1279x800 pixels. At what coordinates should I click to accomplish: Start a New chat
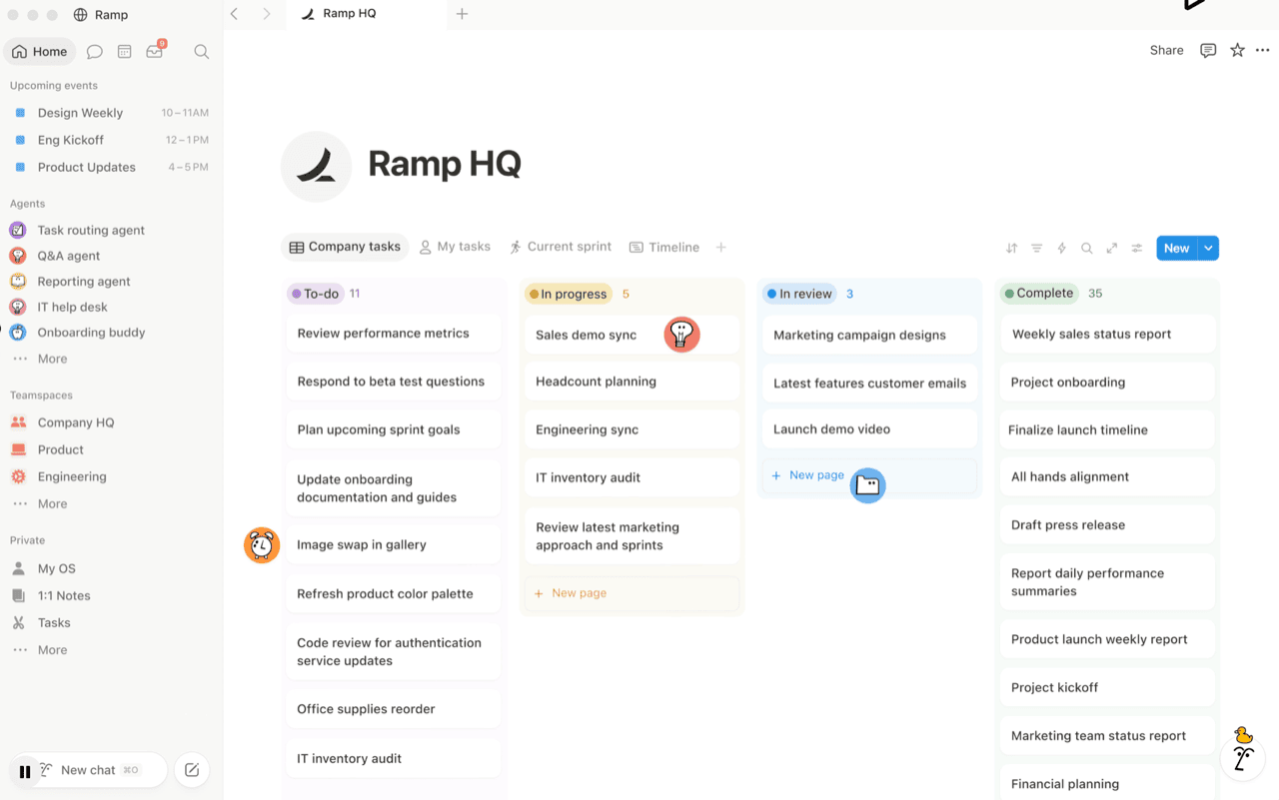pos(88,770)
